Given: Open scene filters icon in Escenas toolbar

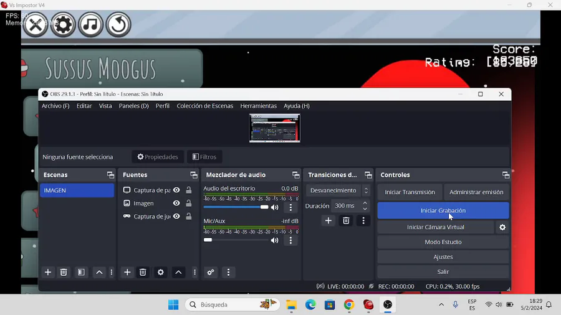Looking at the screenshot, I should tap(81, 272).
